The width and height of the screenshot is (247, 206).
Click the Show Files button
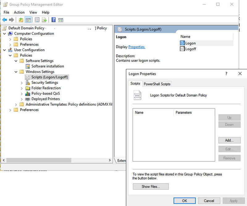click(x=151, y=186)
